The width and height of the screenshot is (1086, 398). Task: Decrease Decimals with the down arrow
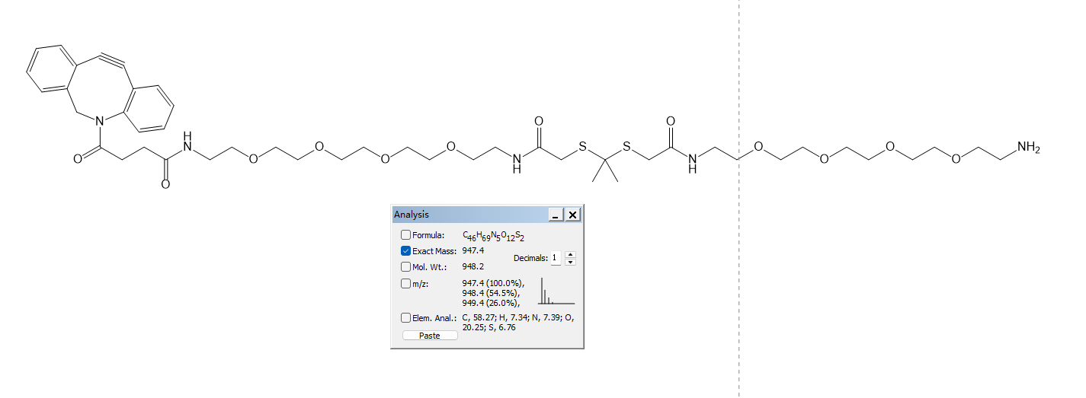(x=571, y=262)
